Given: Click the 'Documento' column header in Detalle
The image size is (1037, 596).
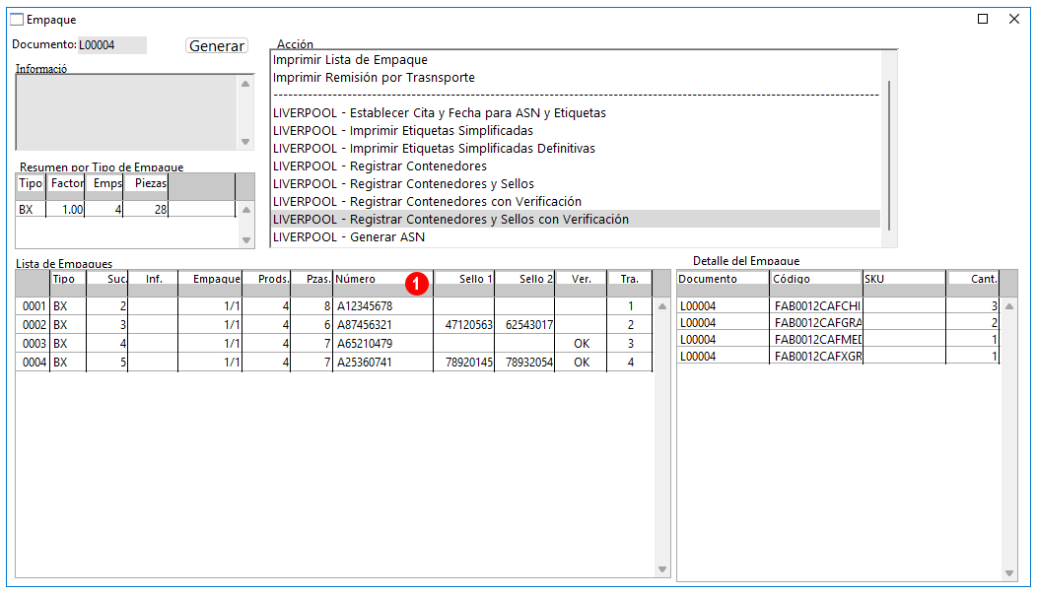Looking at the screenshot, I should tap(723, 284).
